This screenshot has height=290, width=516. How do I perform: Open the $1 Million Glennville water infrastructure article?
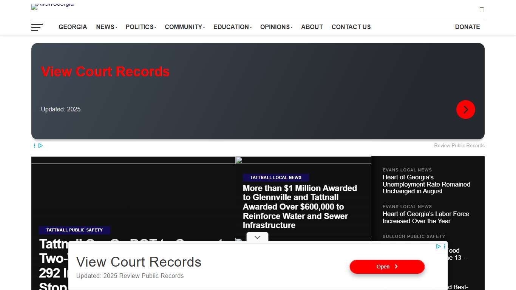300,207
